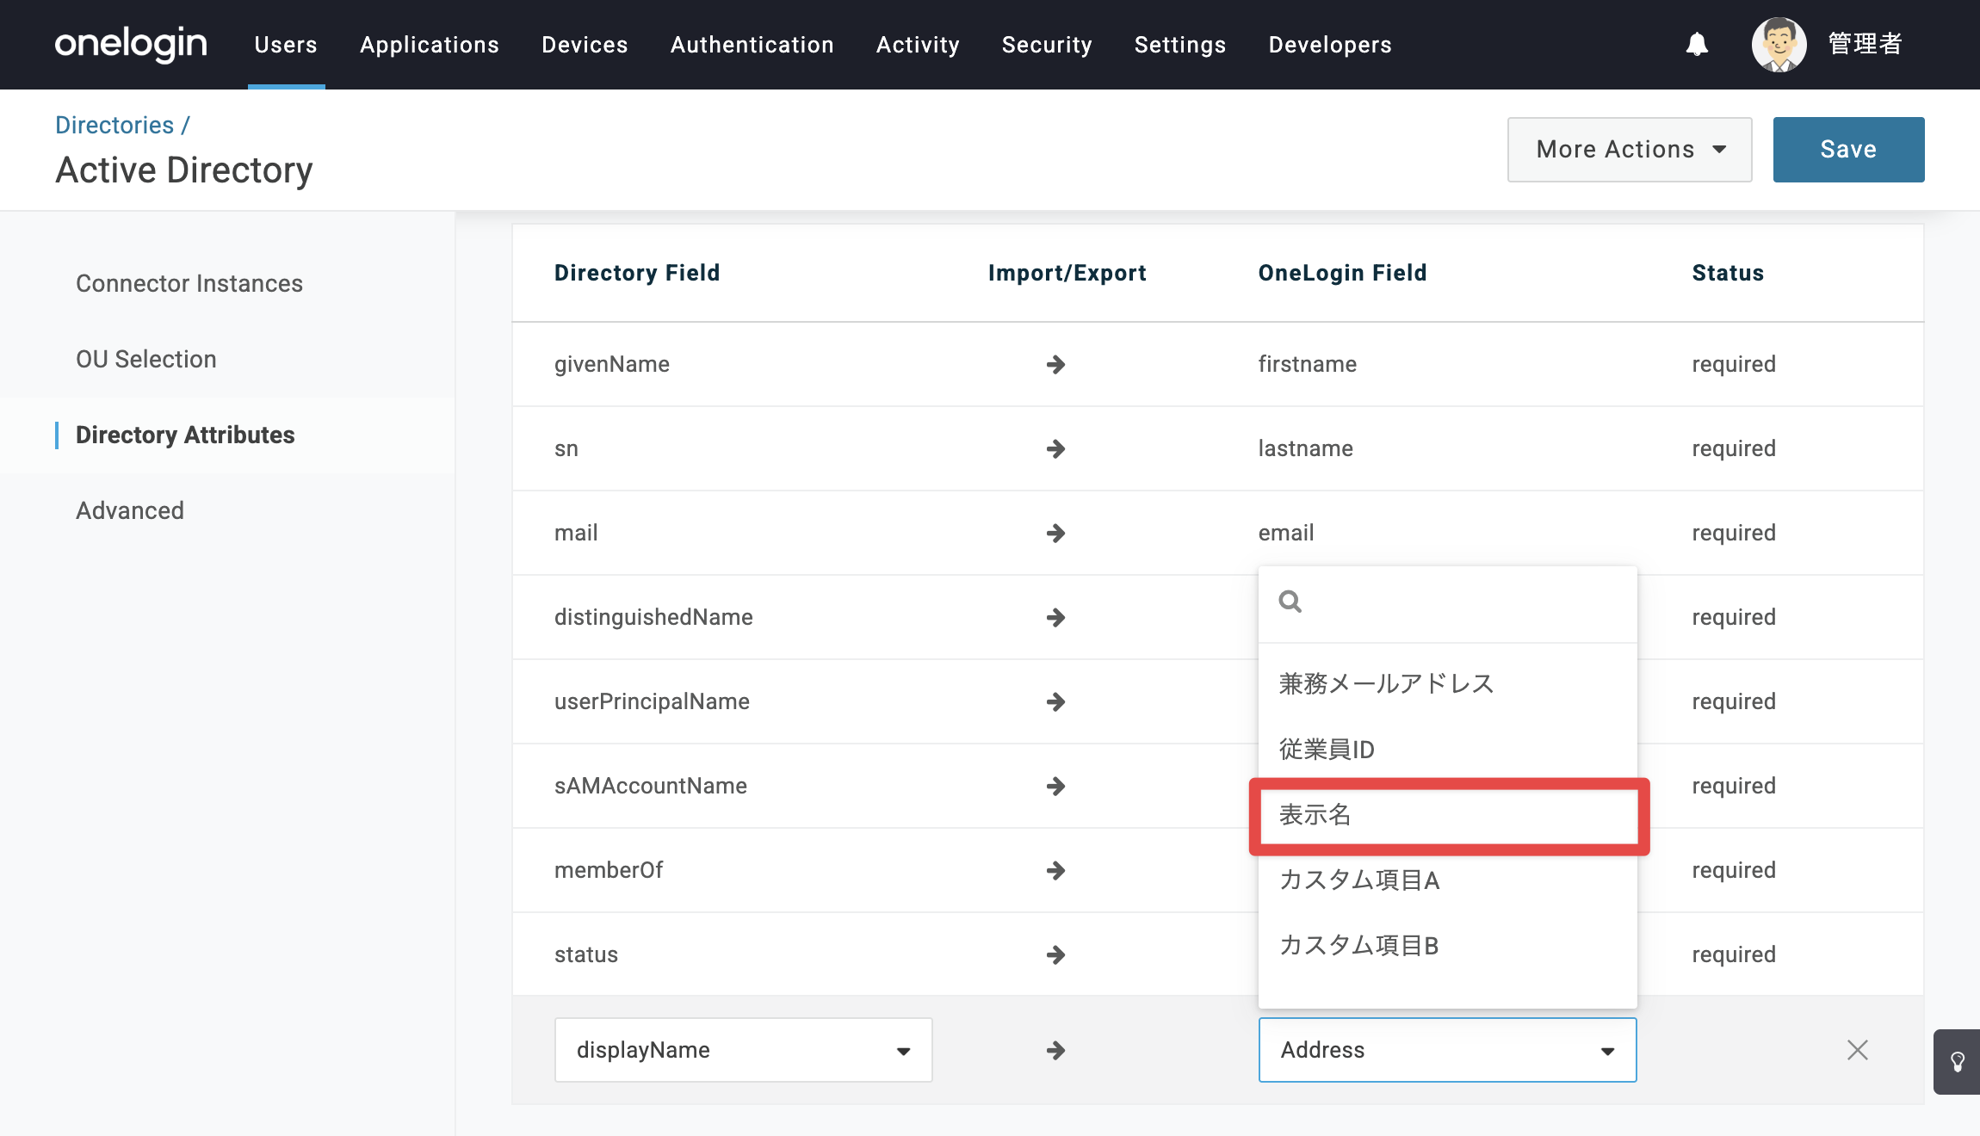
Task: Choose カスタム項目A from the list
Action: [x=1448, y=880]
